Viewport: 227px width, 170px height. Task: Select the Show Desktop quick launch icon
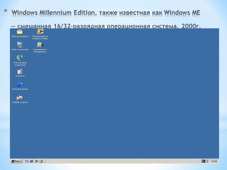pos(27,161)
